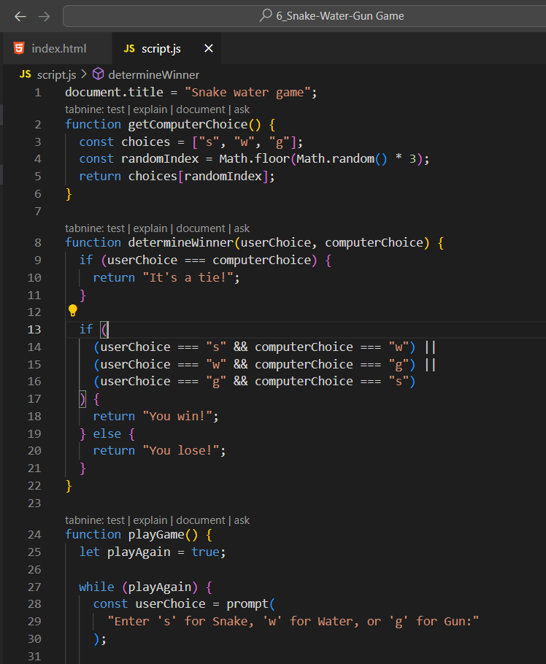This screenshot has height=664, width=546.
Task: Click the "It's a tie!" string
Action: coord(188,278)
